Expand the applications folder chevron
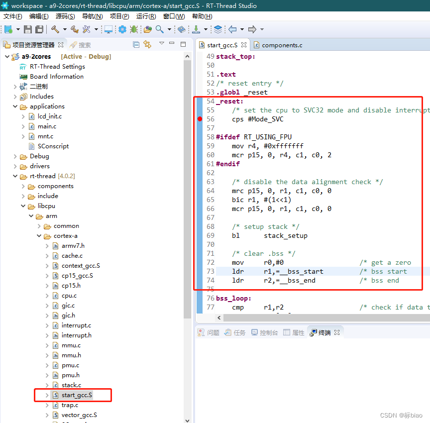 [15, 106]
